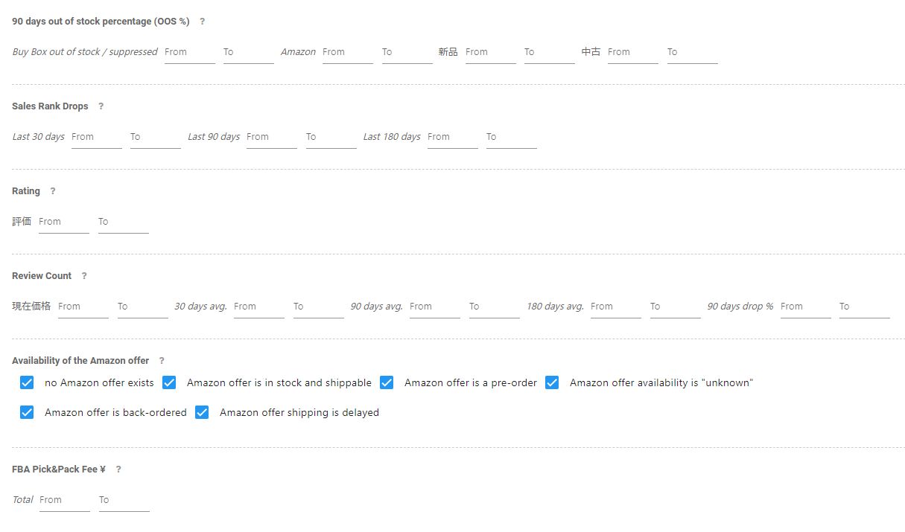Click 中古 OOS To field
Viewport: 905px width, 532px height.
pyautogui.click(x=693, y=52)
